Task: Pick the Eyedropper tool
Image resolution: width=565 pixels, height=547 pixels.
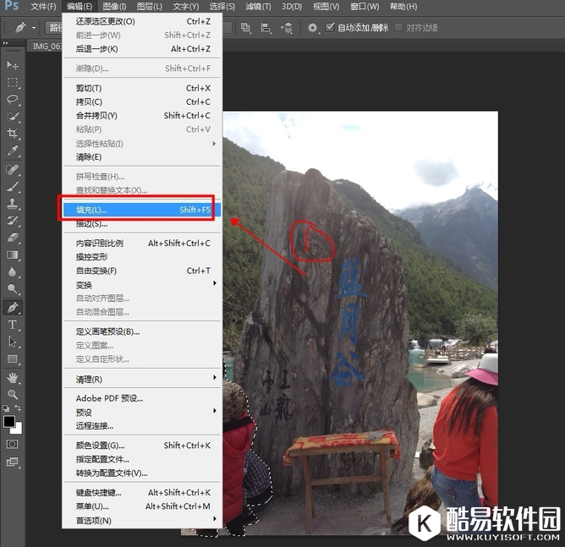Action: click(x=13, y=150)
